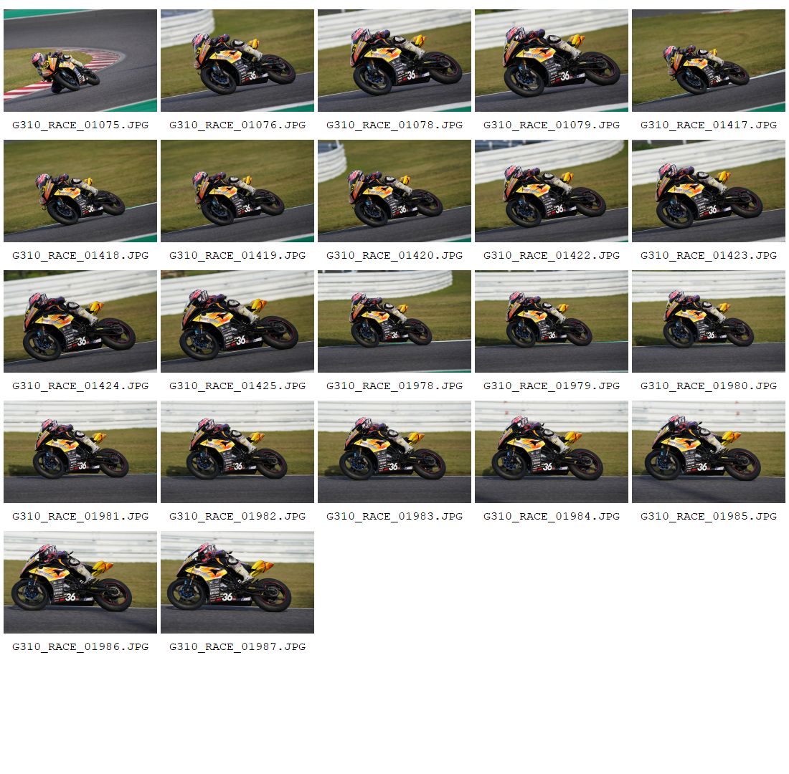Image resolution: width=789 pixels, height=774 pixels.
Task: Select the G310_RACE_01981.JPG image
Action: [80, 451]
